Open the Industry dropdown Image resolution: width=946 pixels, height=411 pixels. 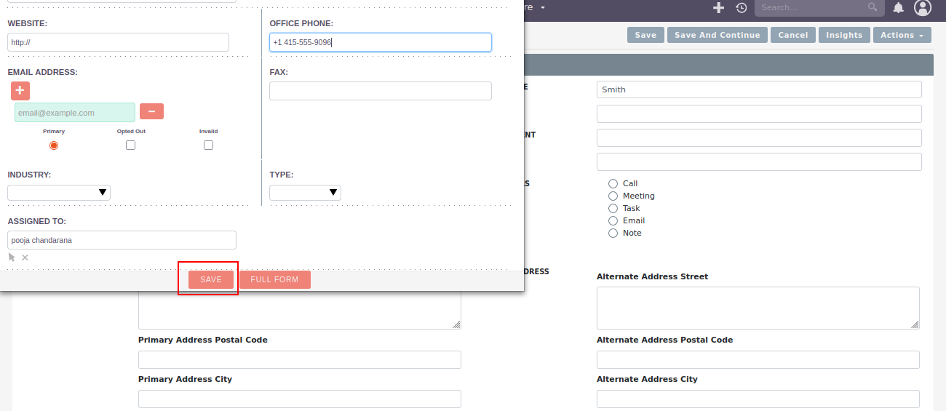tap(59, 193)
